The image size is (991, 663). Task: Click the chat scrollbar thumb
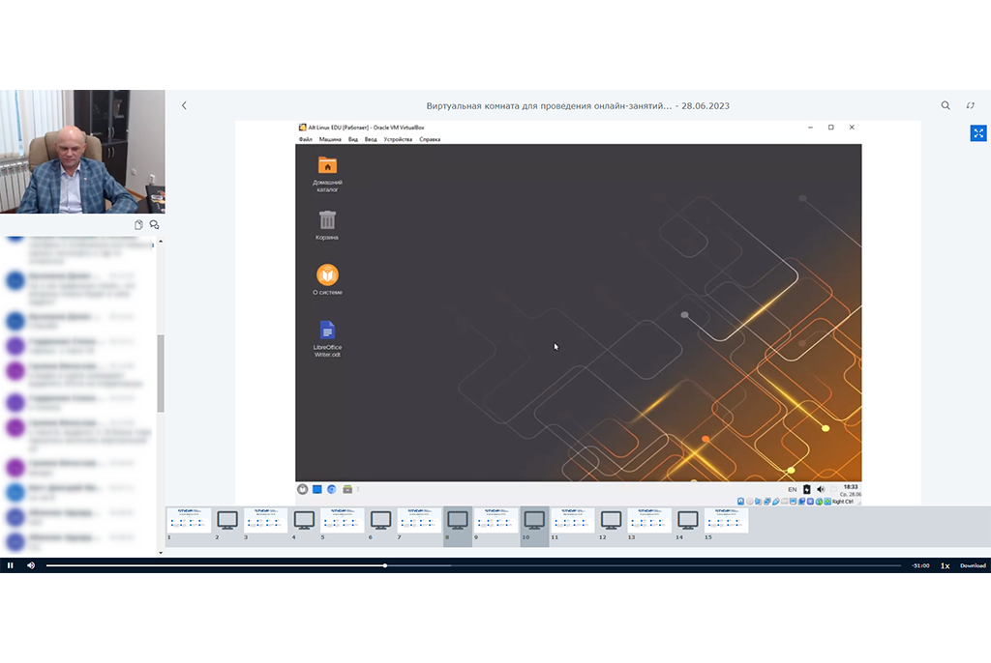pyautogui.click(x=161, y=373)
